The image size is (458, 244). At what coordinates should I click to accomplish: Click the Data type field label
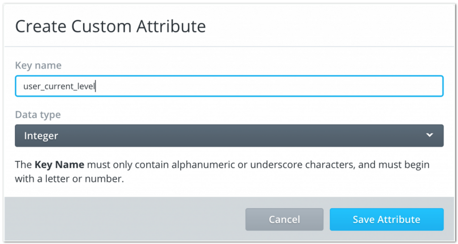(x=38, y=115)
